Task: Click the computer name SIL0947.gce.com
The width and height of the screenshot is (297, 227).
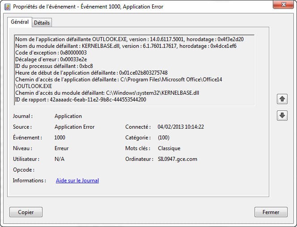Action: [x=178, y=159]
